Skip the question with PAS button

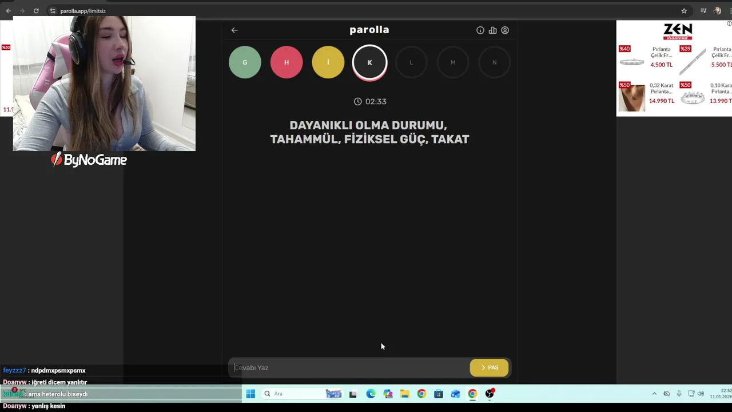pos(489,368)
